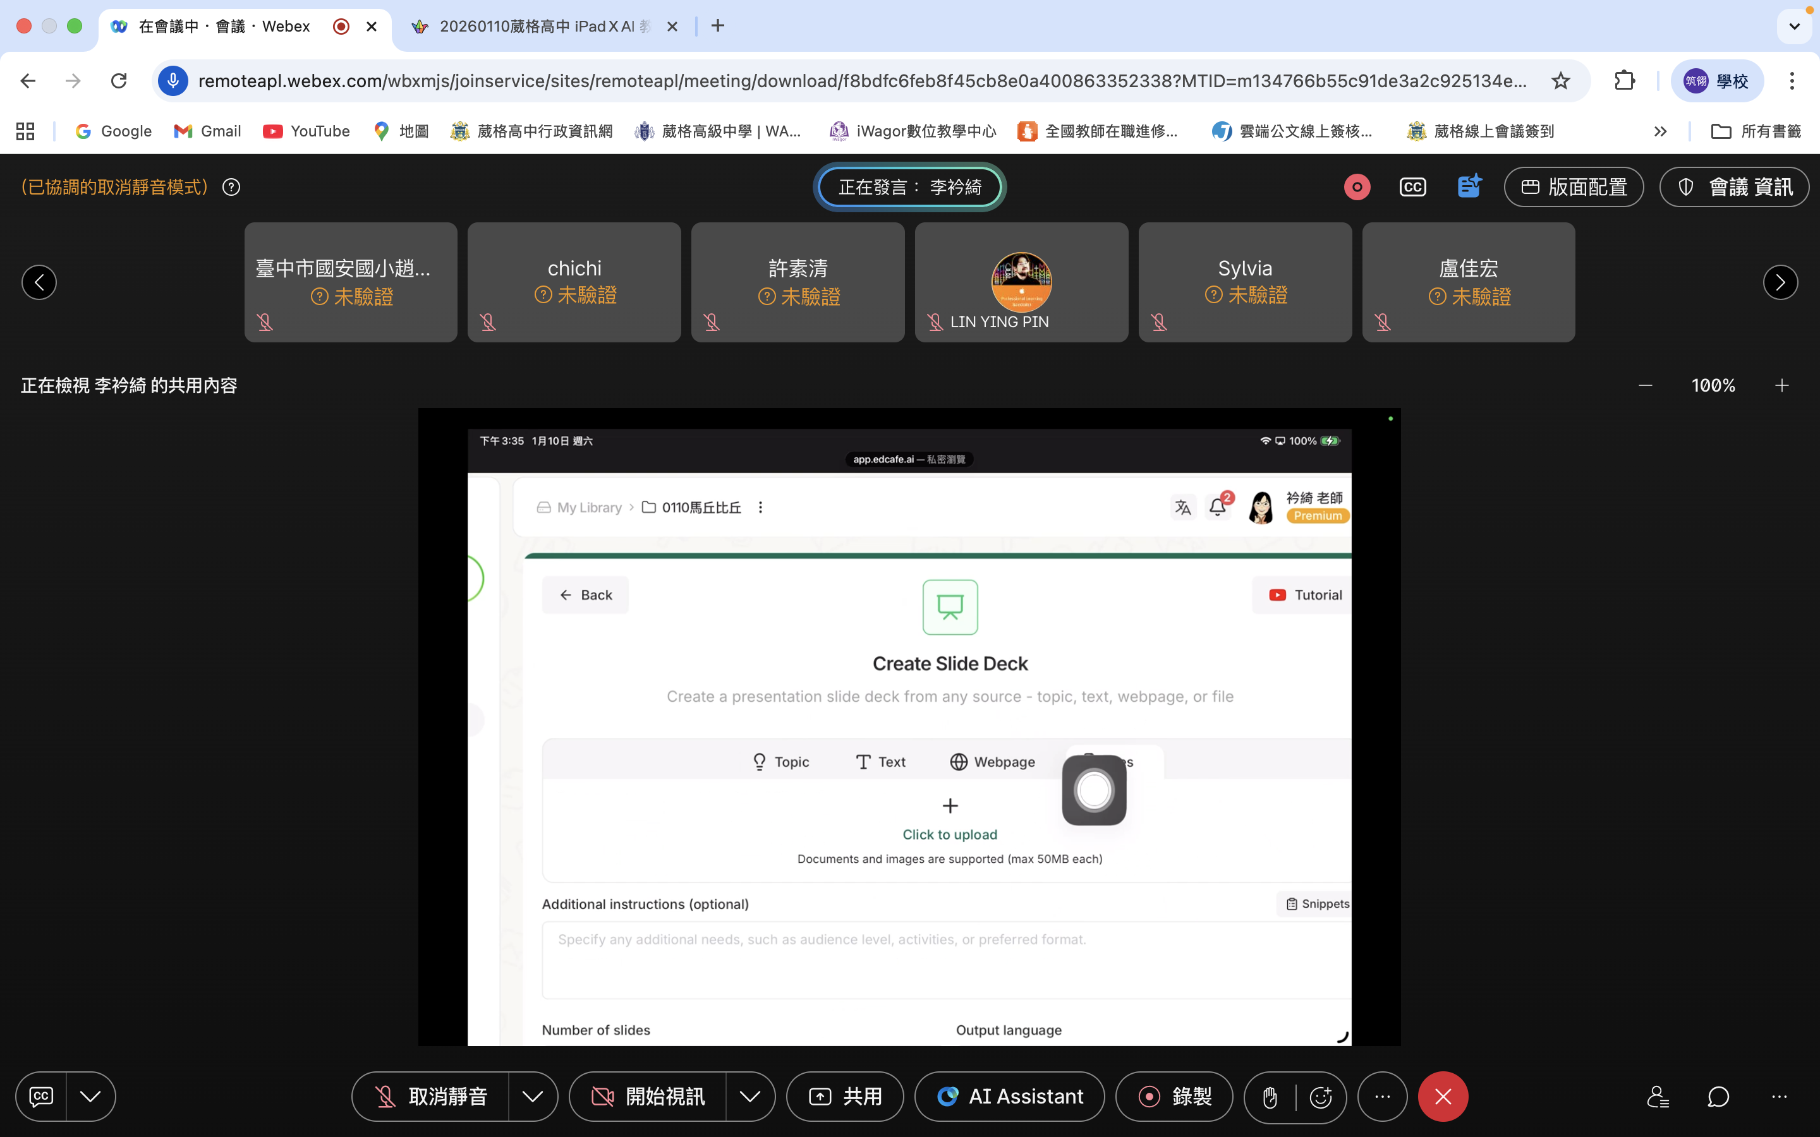Leave the meeting with red X button
This screenshot has width=1820, height=1137.
pos(1443,1097)
